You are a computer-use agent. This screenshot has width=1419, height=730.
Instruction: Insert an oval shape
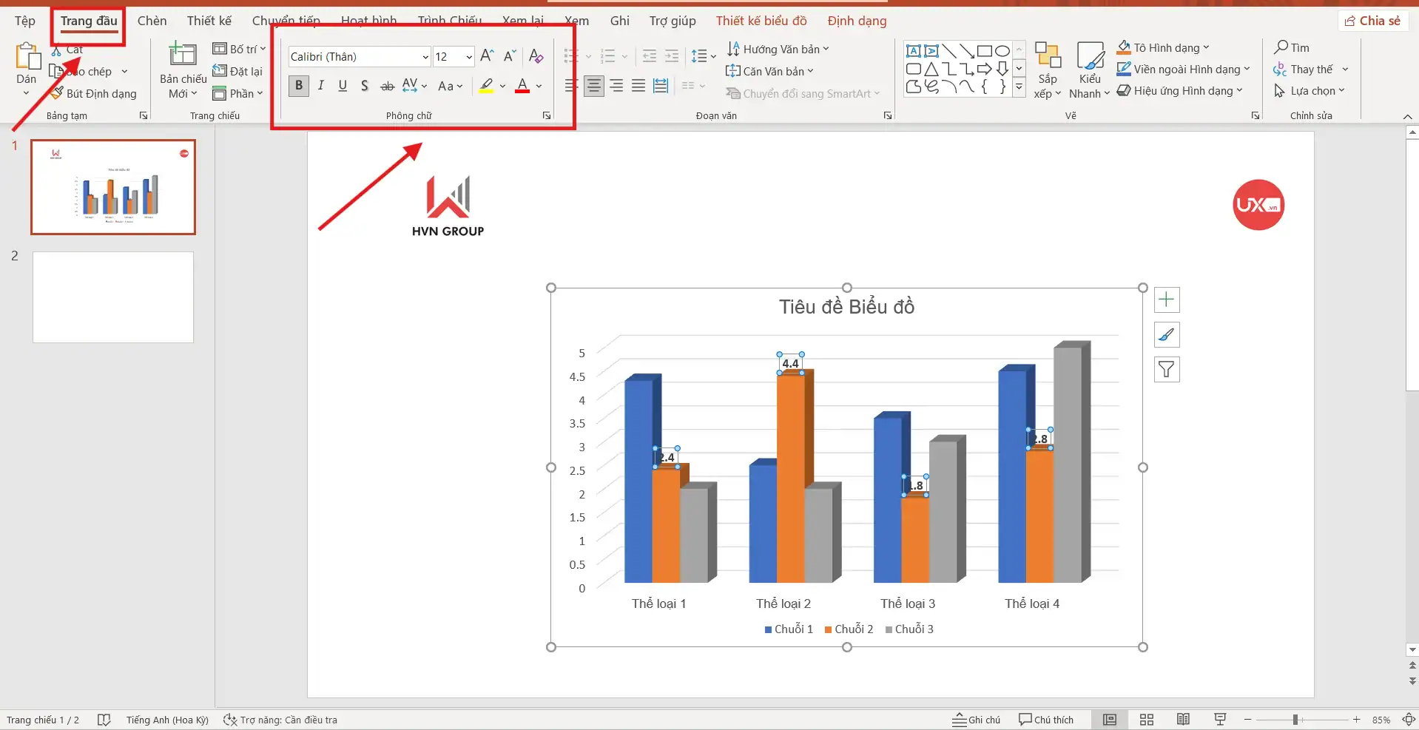point(1002,51)
